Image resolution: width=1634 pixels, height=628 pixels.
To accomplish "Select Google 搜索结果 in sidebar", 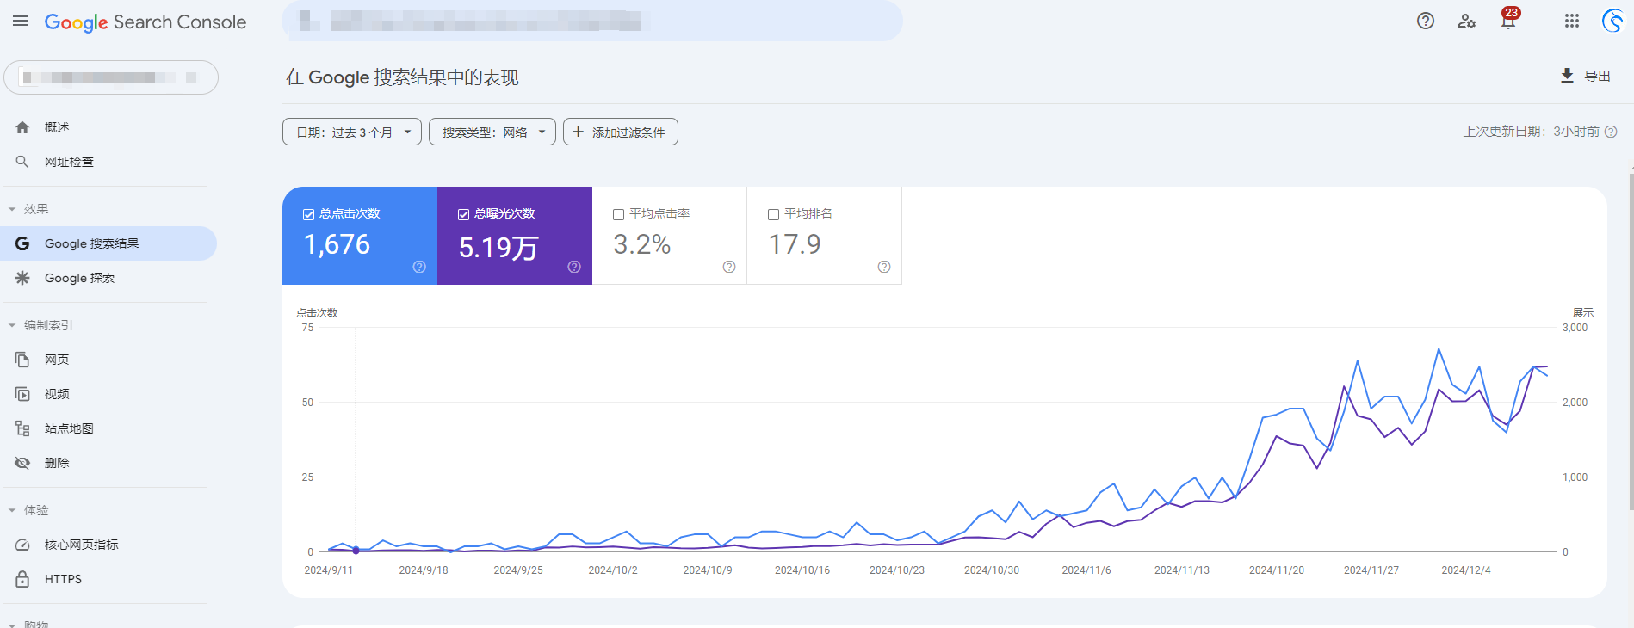I will point(108,243).
